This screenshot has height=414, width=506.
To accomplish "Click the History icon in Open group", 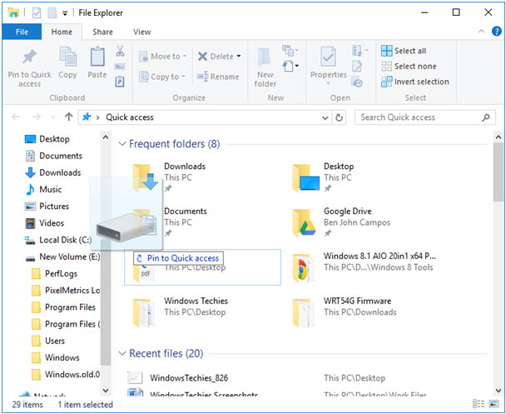I will pos(357,82).
